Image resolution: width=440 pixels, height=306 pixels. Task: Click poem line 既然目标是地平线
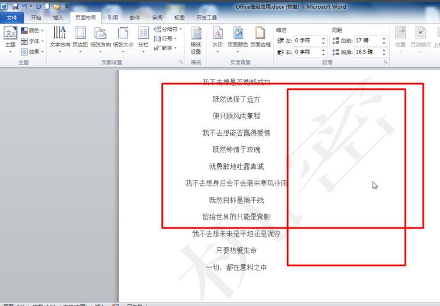236,200
